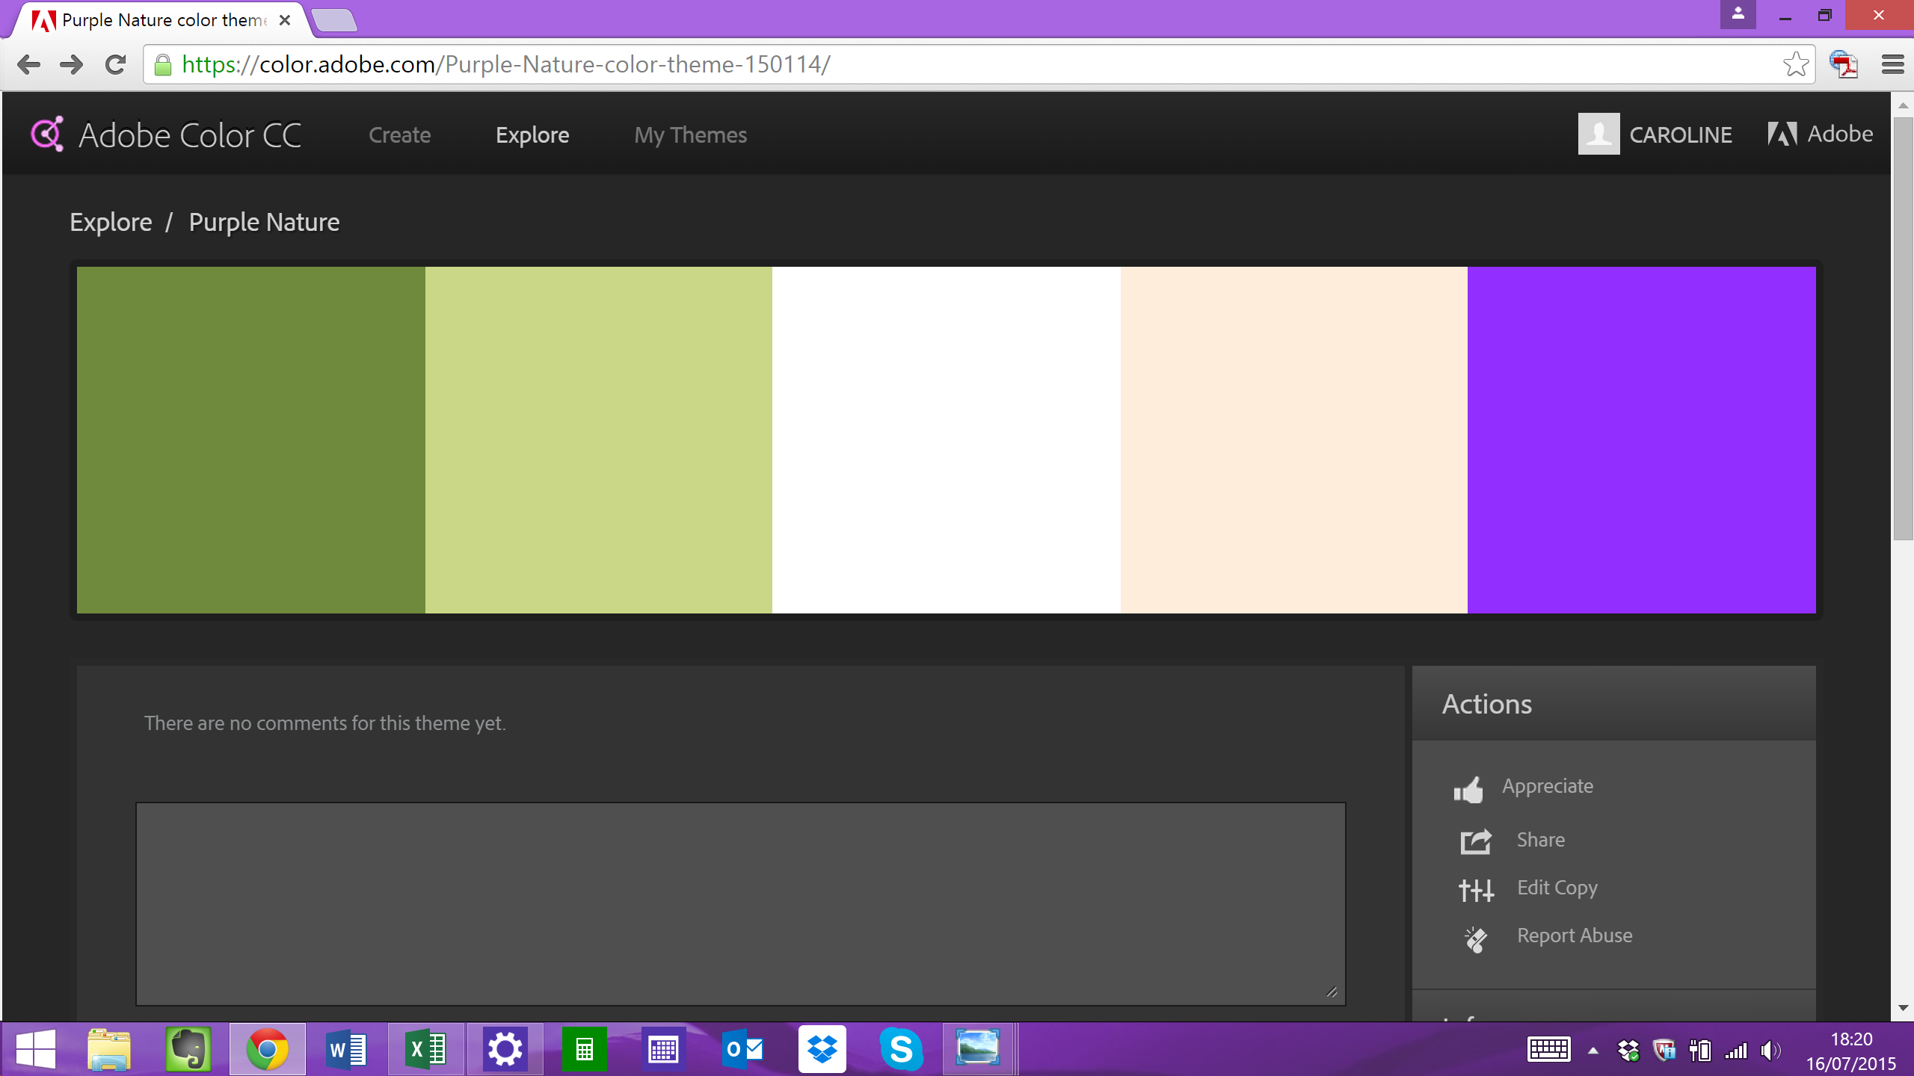Open the Chrome hamburger menu

(1892, 65)
